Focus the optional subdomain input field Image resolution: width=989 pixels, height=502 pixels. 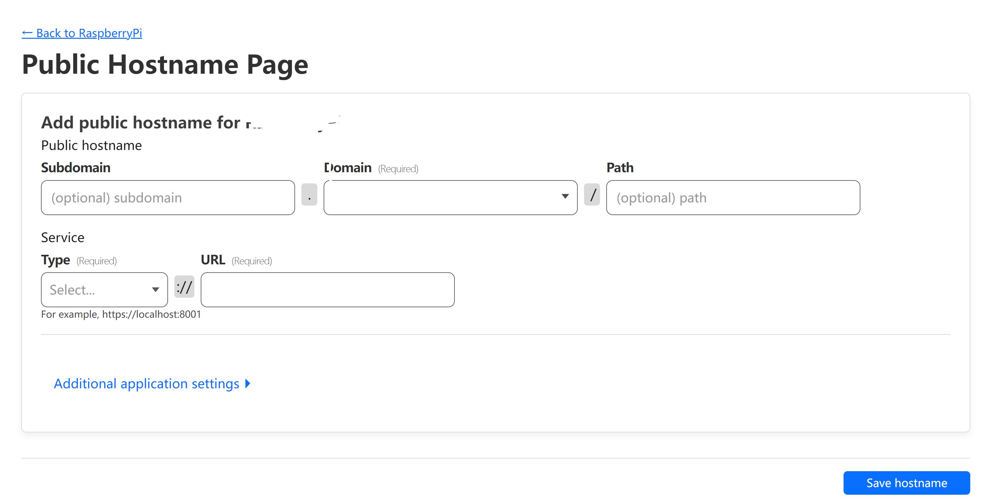tap(168, 197)
